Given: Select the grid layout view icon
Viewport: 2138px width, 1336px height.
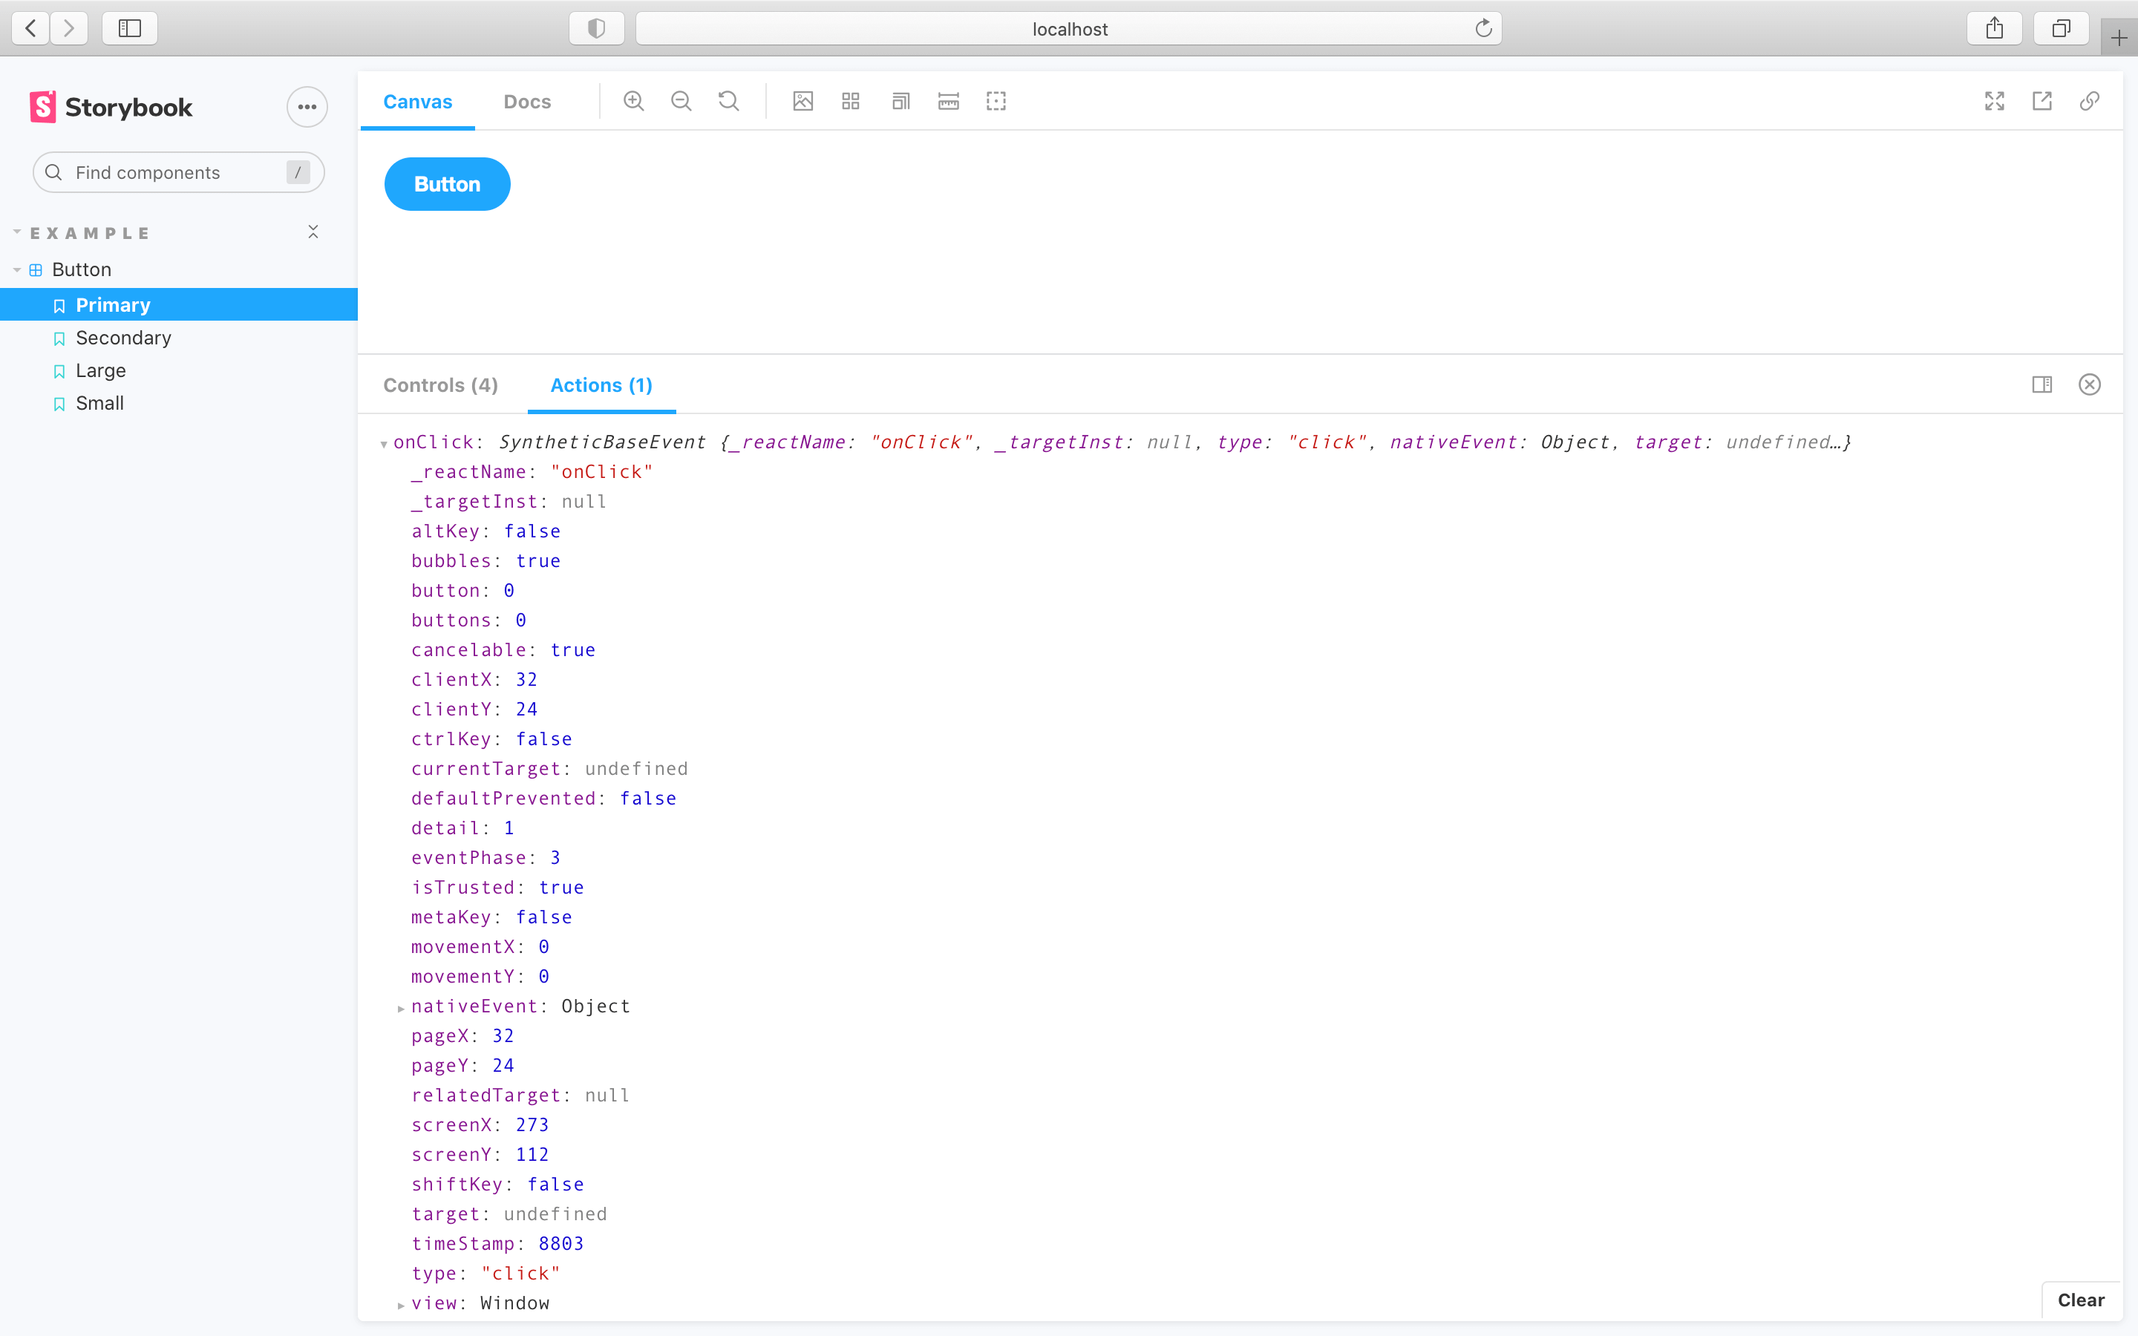Looking at the screenshot, I should (853, 102).
